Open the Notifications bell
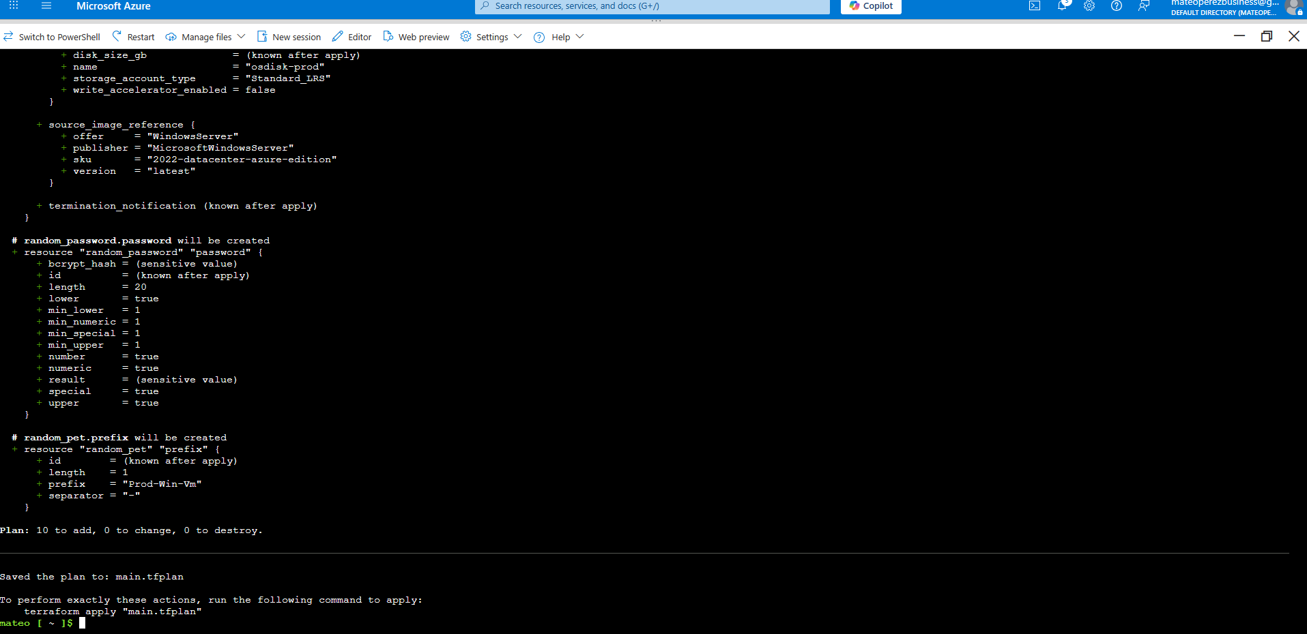This screenshot has width=1307, height=634. click(1062, 6)
